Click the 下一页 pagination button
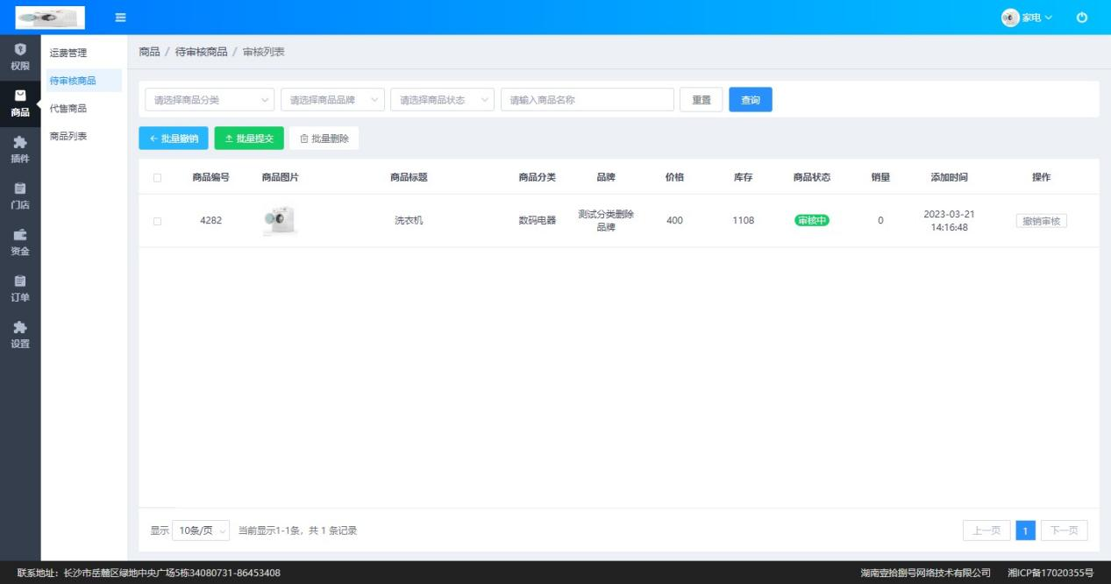Image resolution: width=1111 pixels, height=584 pixels. tap(1064, 531)
